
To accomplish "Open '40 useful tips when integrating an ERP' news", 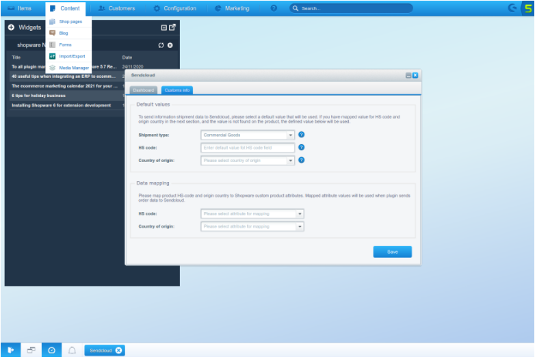I will [64, 77].
